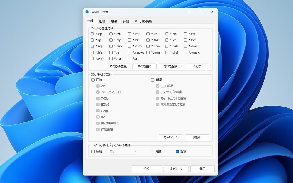Toggle the 7-Zip checkbox

pyautogui.click(x=98, y=98)
